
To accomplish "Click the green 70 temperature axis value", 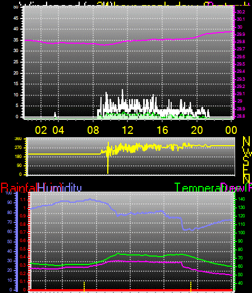I will [x=240, y=258].
